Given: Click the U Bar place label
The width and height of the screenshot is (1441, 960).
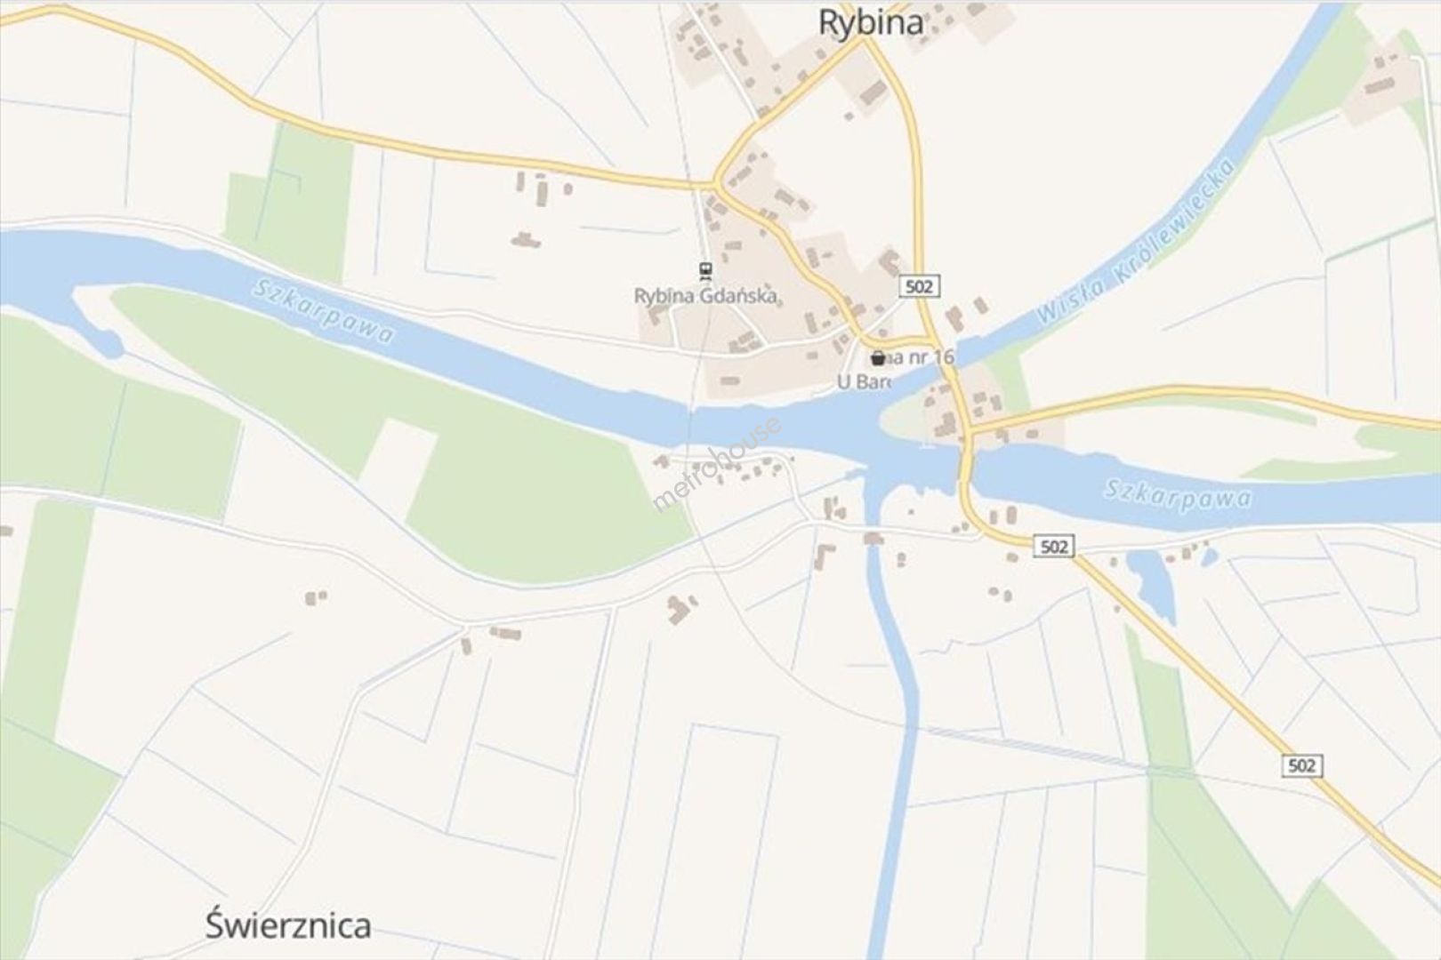Looking at the screenshot, I should click(864, 381).
